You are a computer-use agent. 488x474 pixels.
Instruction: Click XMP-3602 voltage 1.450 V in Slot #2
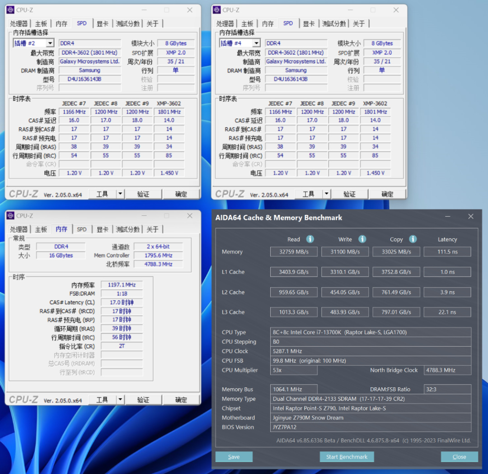tap(169, 173)
